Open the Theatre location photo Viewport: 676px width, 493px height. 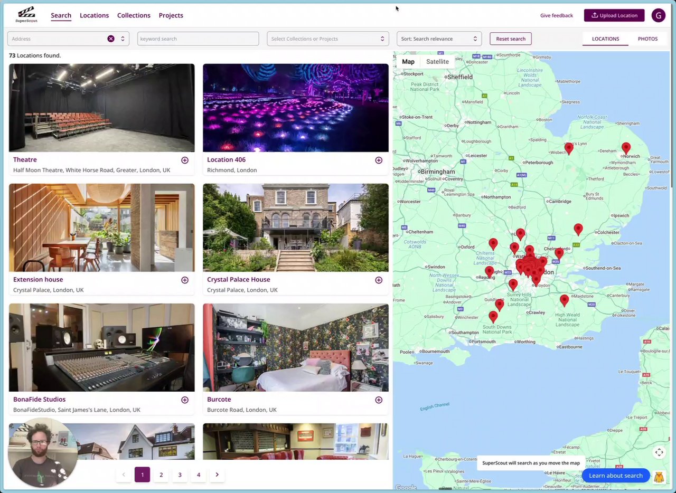pyautogui.click(x=102, y=108)
